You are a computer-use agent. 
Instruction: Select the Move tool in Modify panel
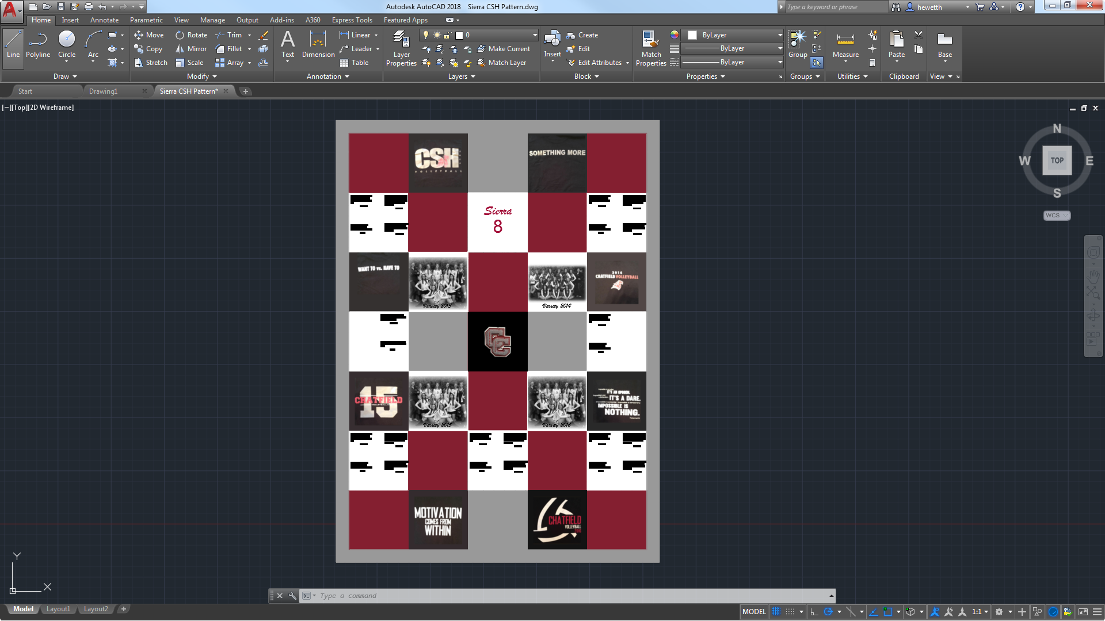149,35
